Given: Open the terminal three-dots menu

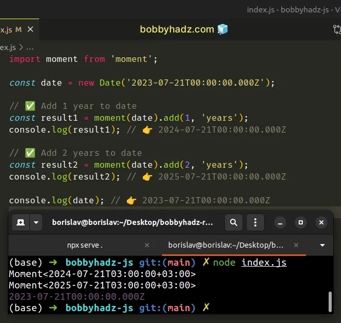Looking at the screenshot, I should click(x=255, y=222).
